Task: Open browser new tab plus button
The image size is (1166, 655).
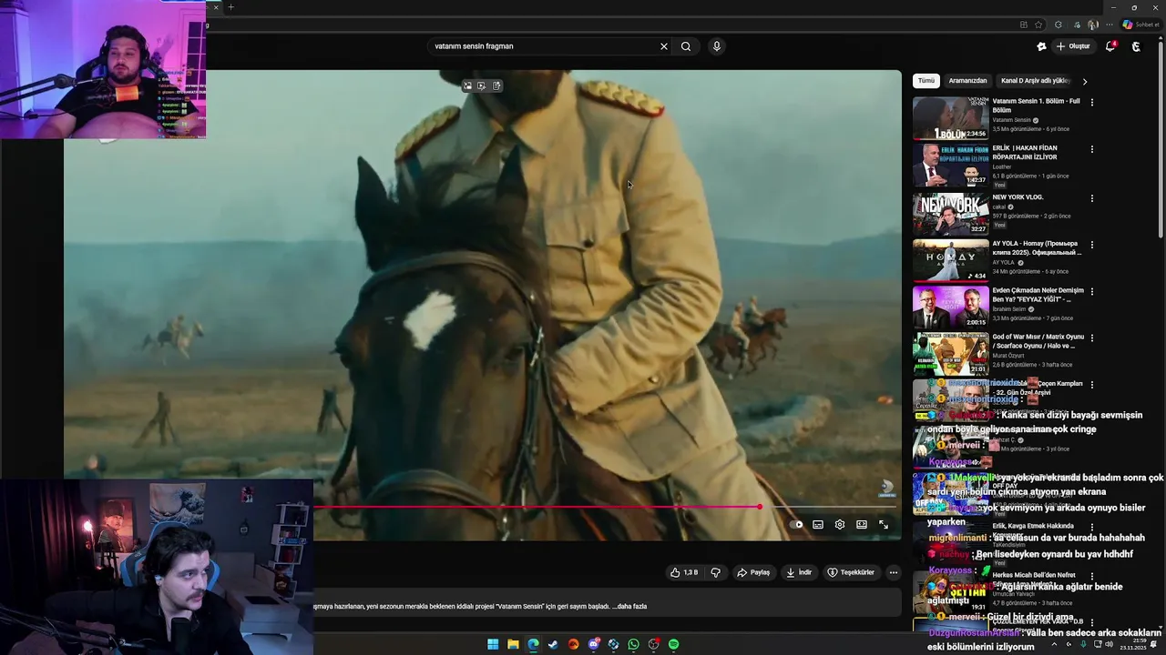Action: (x=230, y=7)
